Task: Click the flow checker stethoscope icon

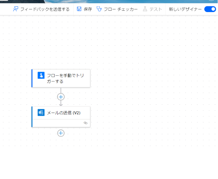Action: tap(99, 9)
